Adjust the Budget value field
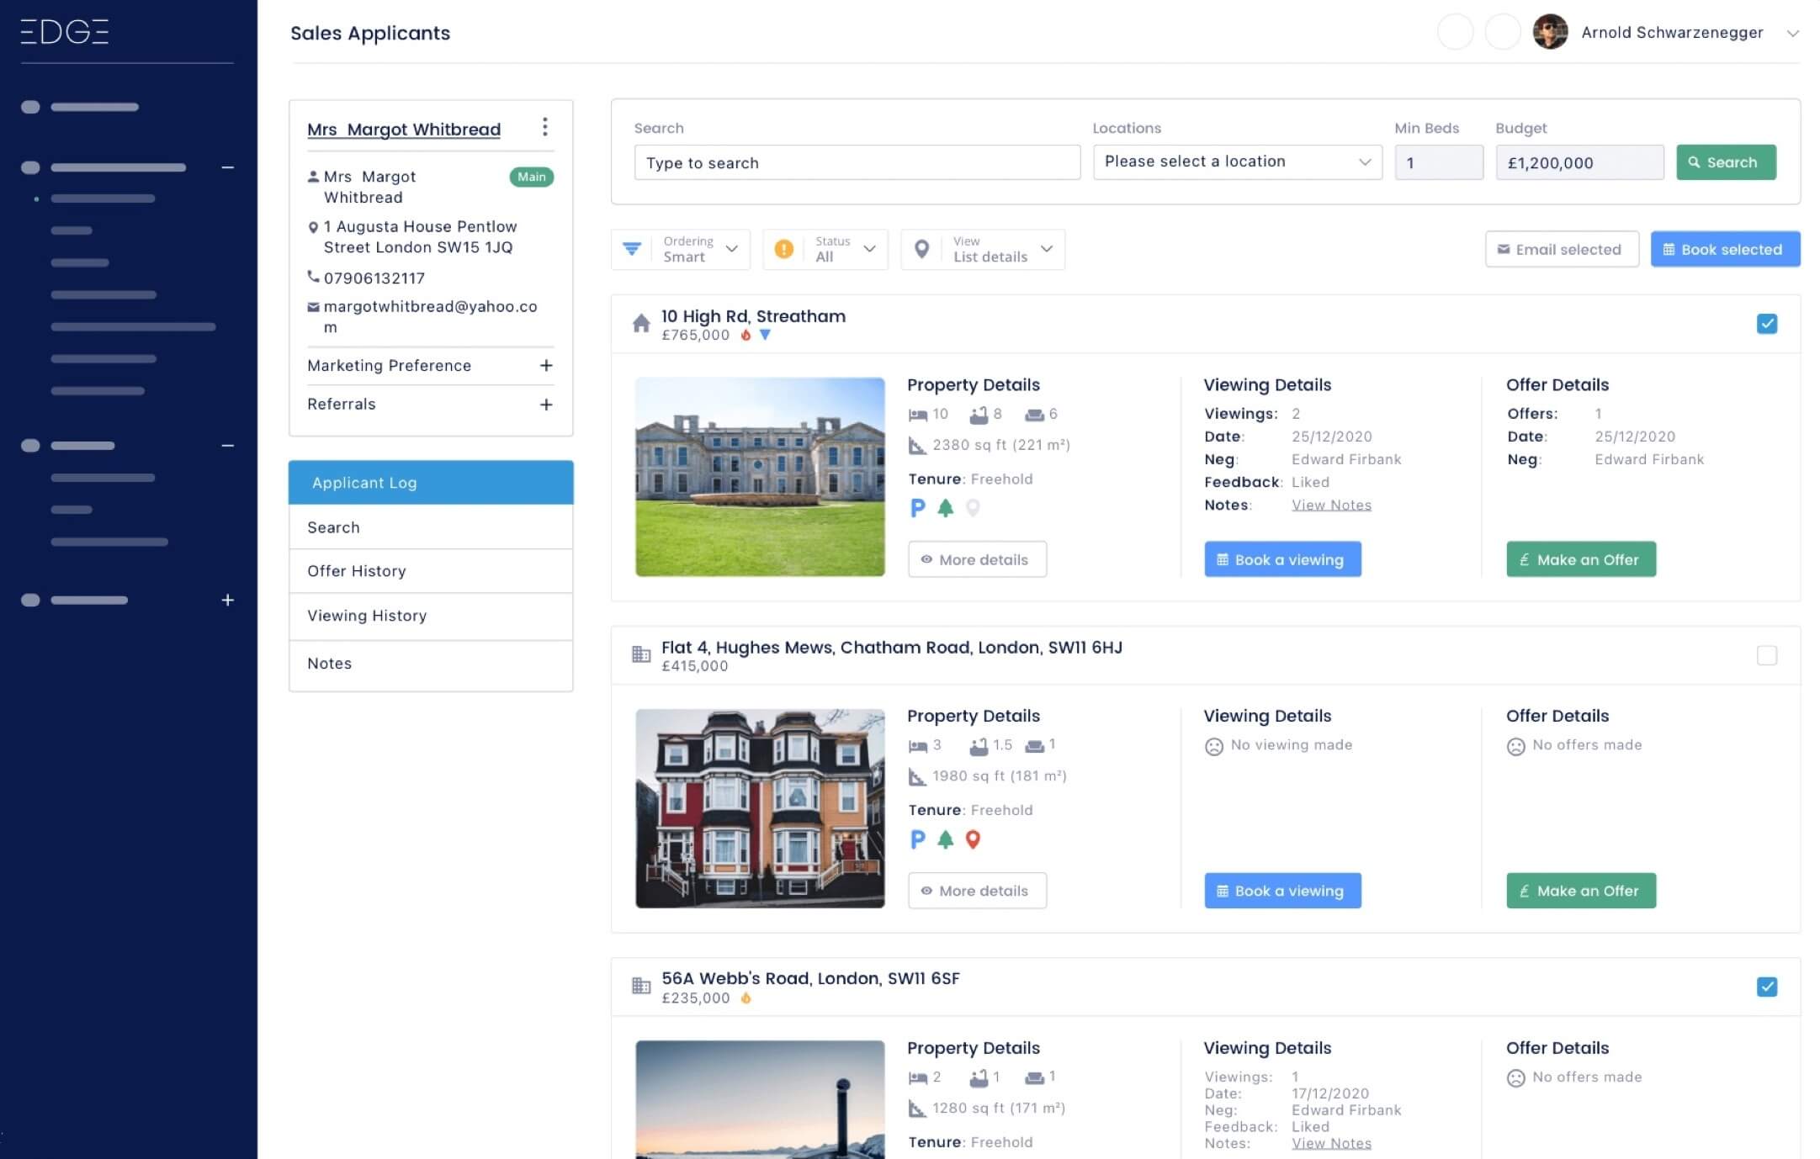Viewport: 1820px width, 1159px height. pyautogui.click(x=1579, y=161)
